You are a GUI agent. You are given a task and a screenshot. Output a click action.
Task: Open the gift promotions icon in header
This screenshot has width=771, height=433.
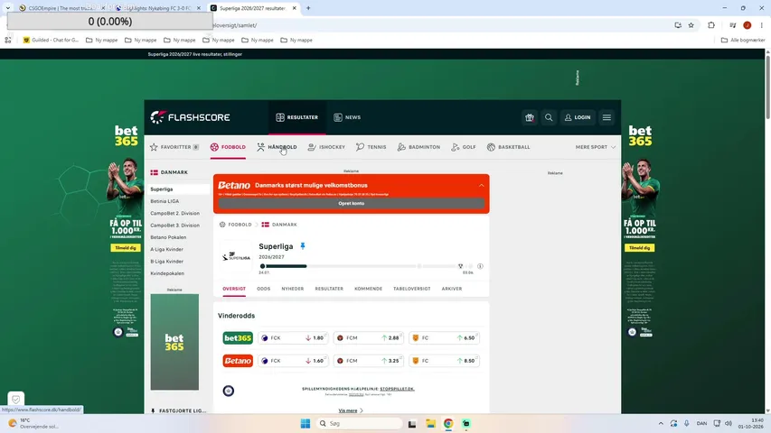(530, 117)
